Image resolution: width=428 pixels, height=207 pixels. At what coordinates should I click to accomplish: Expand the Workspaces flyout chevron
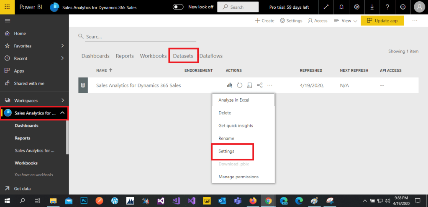pos(62,100)
